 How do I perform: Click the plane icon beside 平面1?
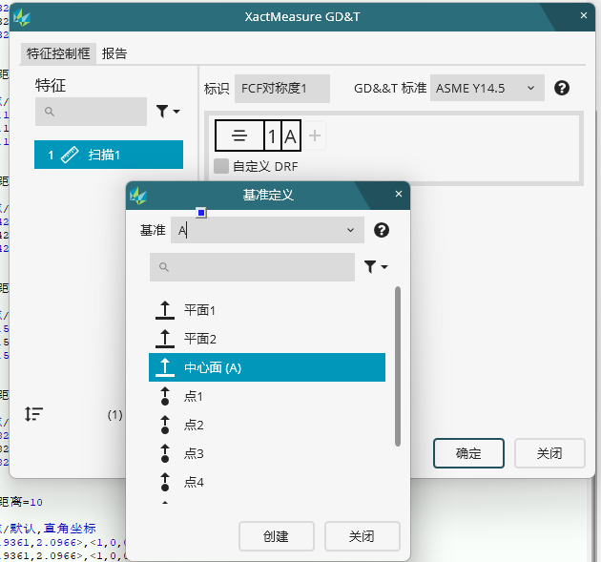165,310
